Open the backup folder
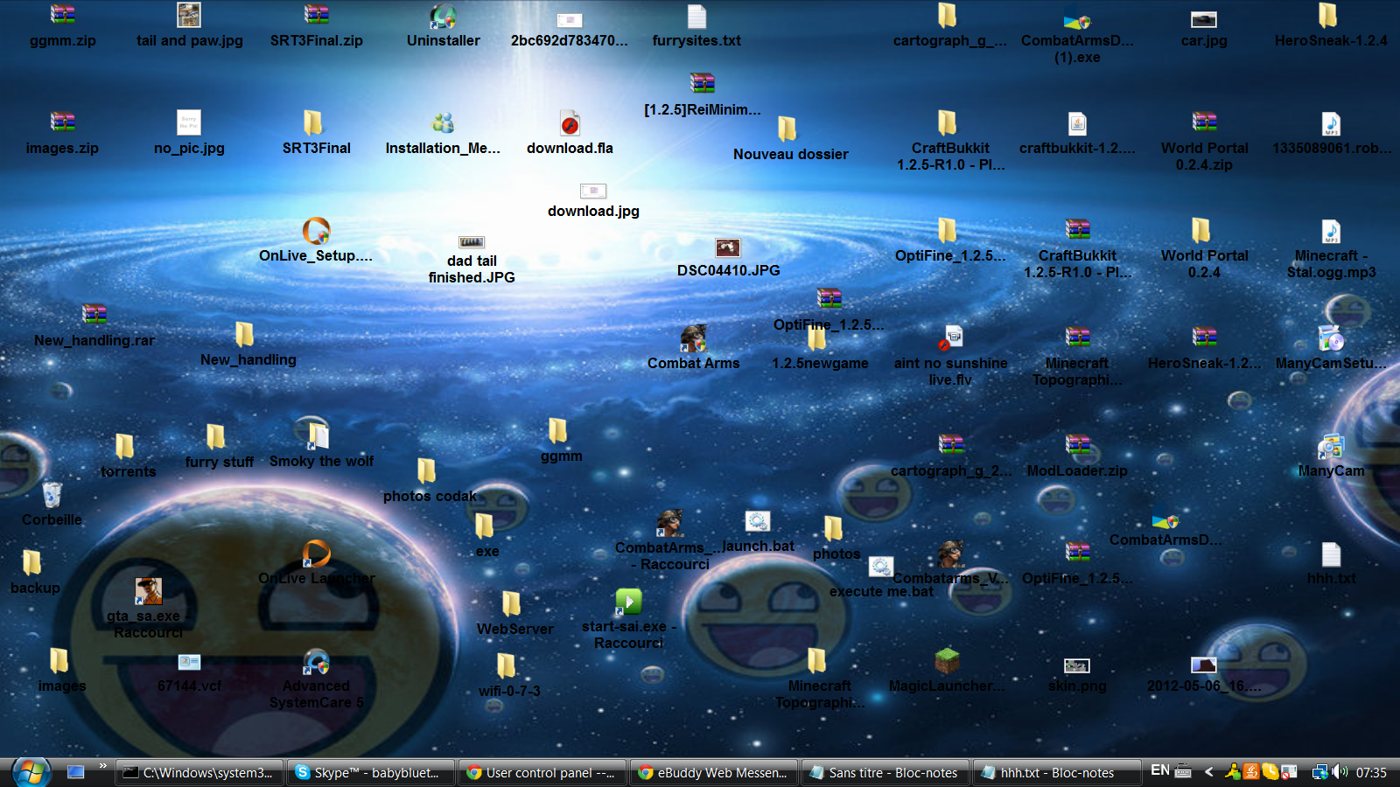Screen dimensions: 1400x787 (32, 562)
